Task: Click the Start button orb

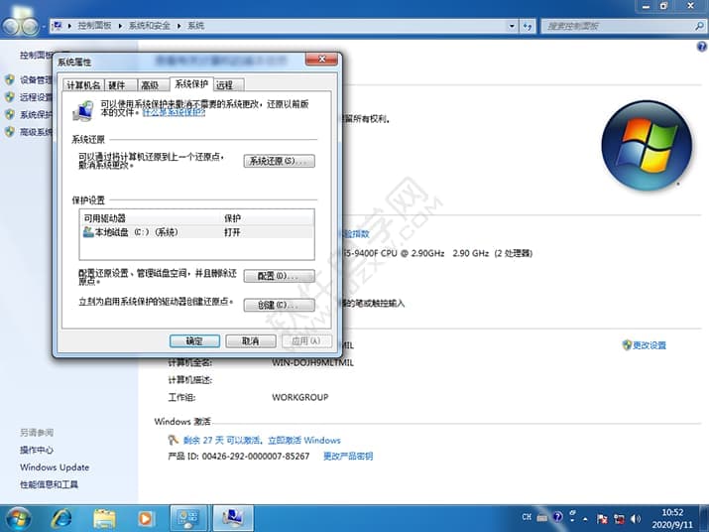Action: [x=19, y=517]
